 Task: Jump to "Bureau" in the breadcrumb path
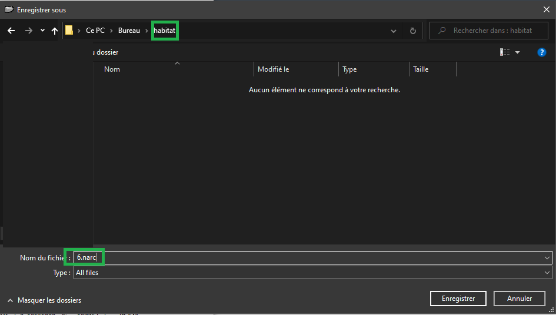[129, 31]
